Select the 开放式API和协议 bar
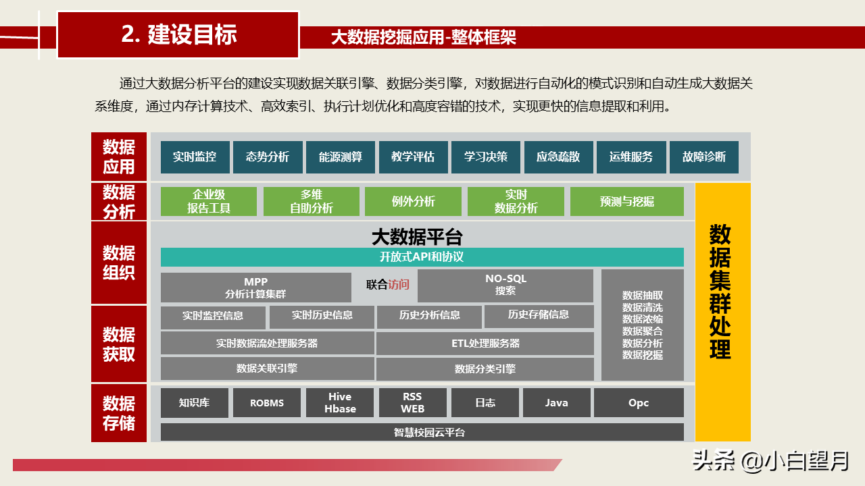The width and height of the screenshot is (865, 486). [420, 256]
